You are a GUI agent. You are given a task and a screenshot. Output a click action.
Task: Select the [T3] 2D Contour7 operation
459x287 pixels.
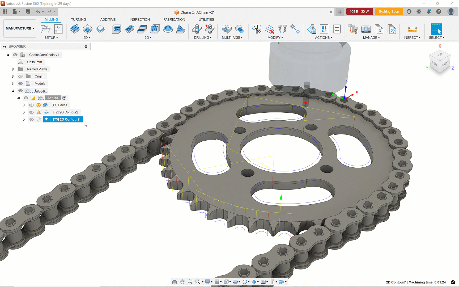[66, 119]
